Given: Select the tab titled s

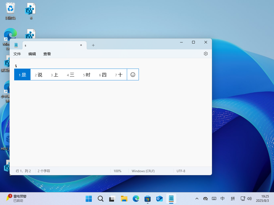Looking at the screenshot, I should pos(55,45).
